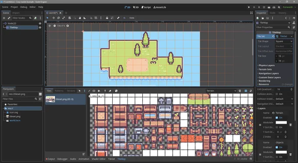Select the Rotate tool in viewport toolbar
The image size is (298, 163).
[59, 18]
